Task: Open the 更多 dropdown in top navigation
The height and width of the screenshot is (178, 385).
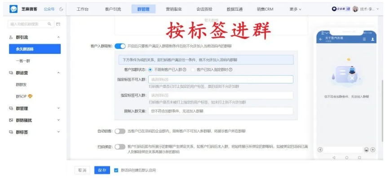Action: tap(295, 9)
